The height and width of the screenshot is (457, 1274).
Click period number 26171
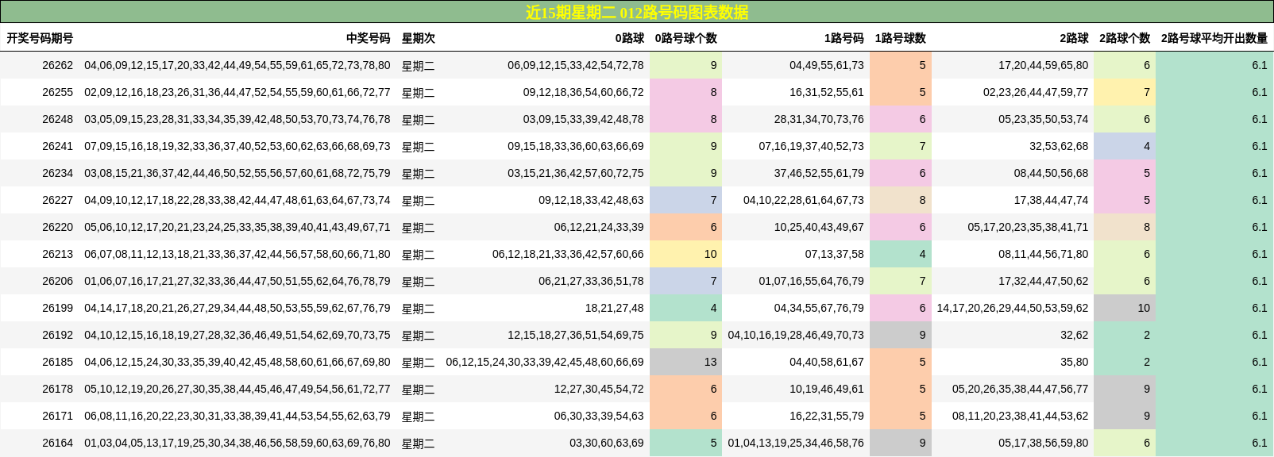(57, 416)
